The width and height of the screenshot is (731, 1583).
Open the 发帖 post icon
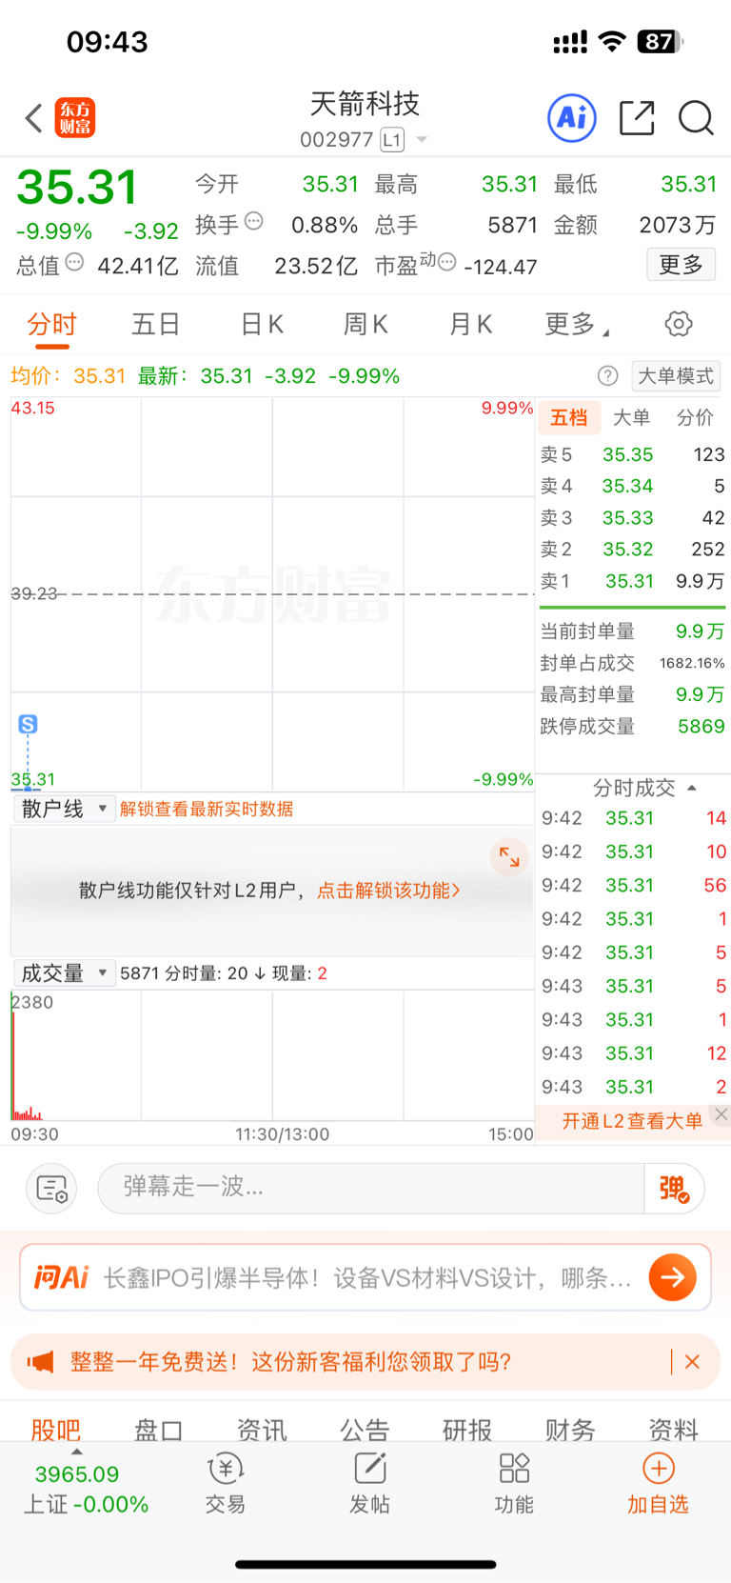tap(369, 1484)
